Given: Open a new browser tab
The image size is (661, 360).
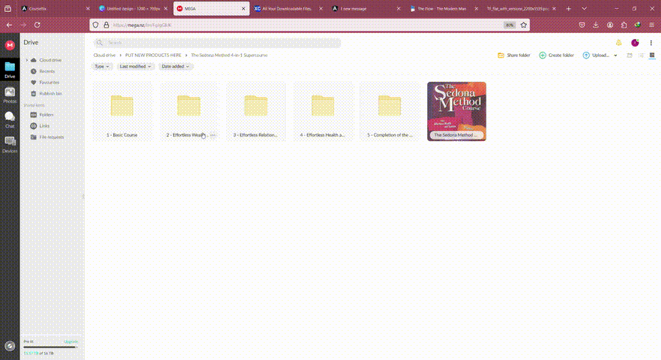Looking at the screenshot, I should [x=569, y=8].
